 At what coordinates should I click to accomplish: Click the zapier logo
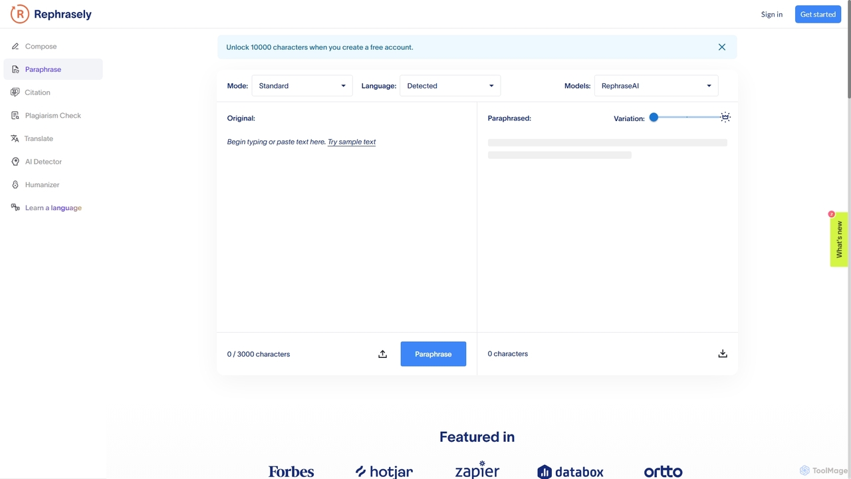point(477,470)
